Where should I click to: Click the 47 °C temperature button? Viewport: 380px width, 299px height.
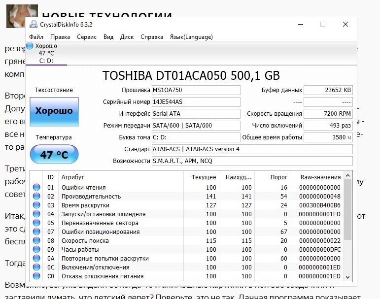54,154
